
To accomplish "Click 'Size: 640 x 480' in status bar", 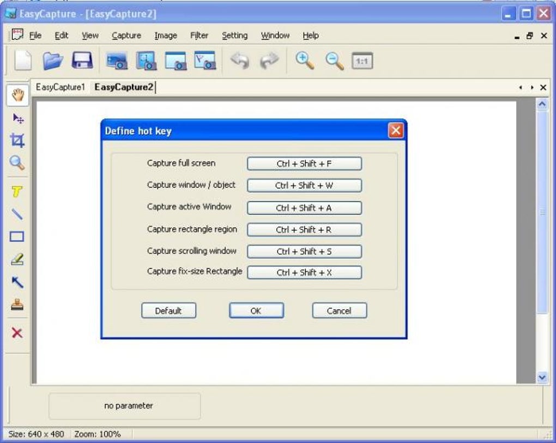I will (36, 434).
